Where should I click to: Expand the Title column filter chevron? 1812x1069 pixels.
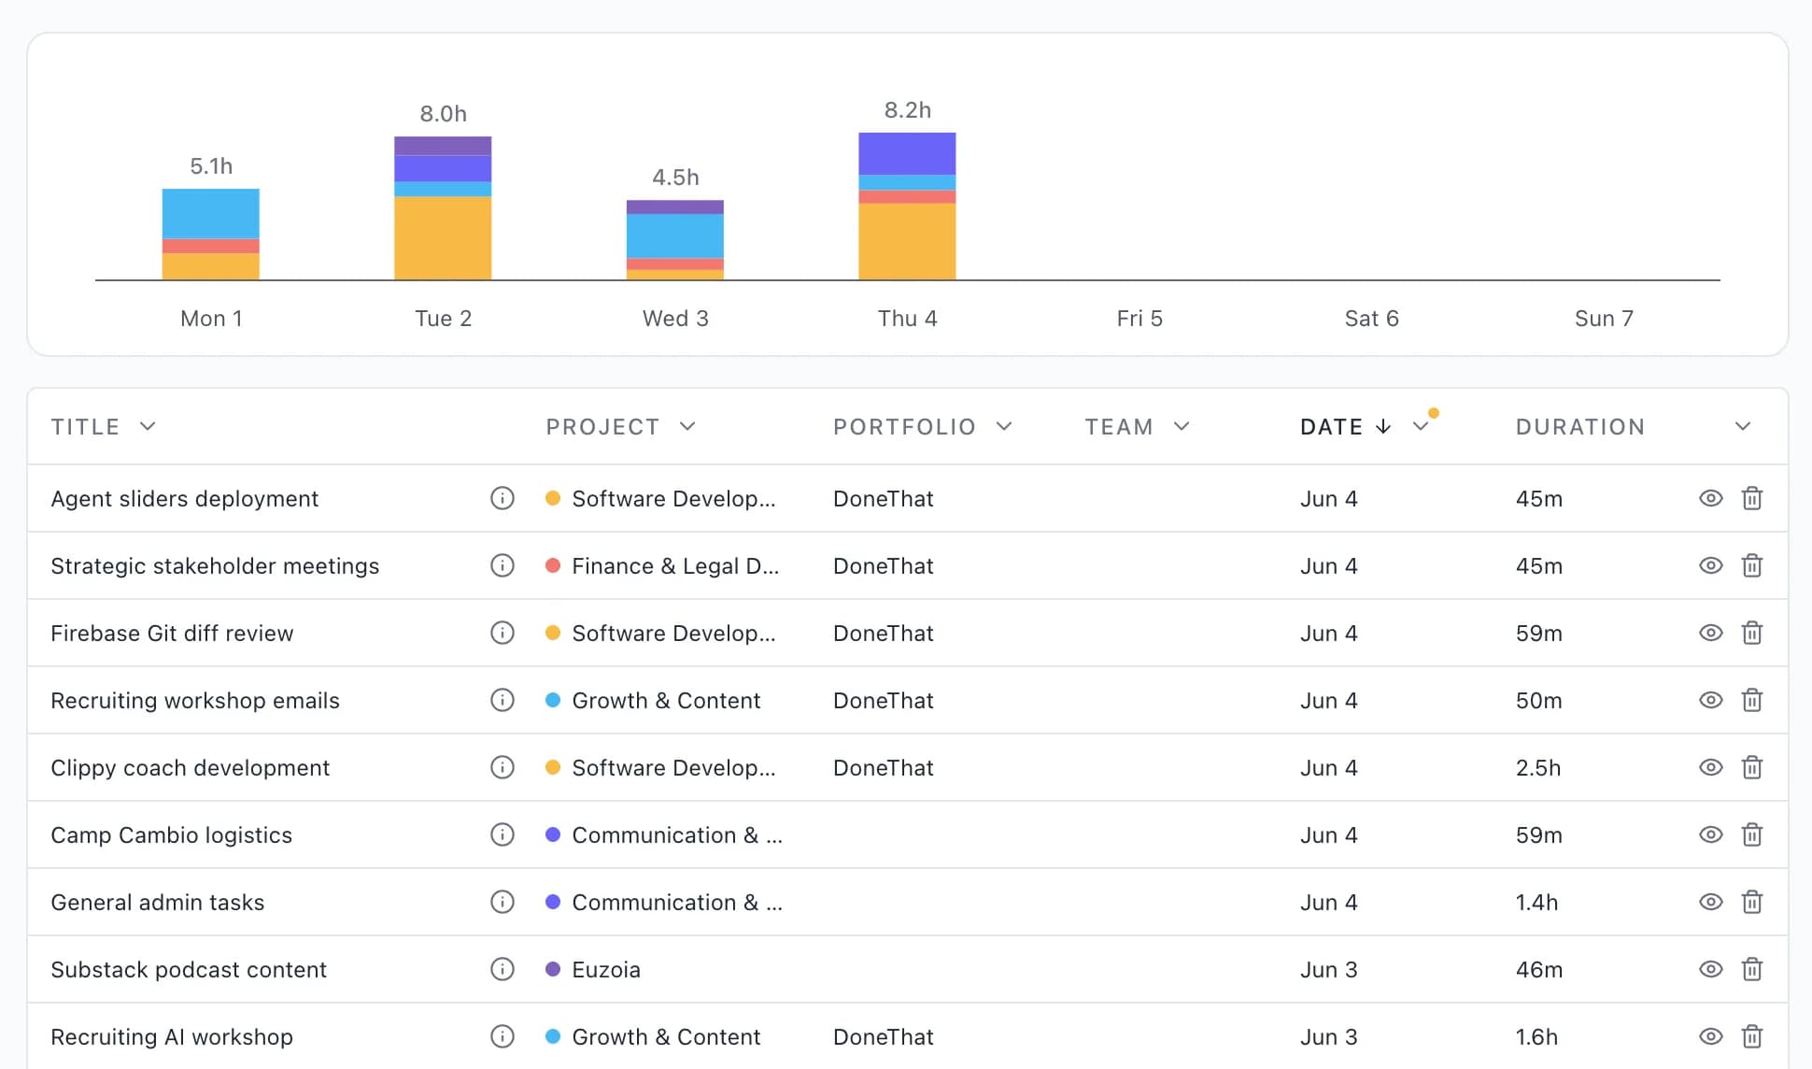(148, 427)
